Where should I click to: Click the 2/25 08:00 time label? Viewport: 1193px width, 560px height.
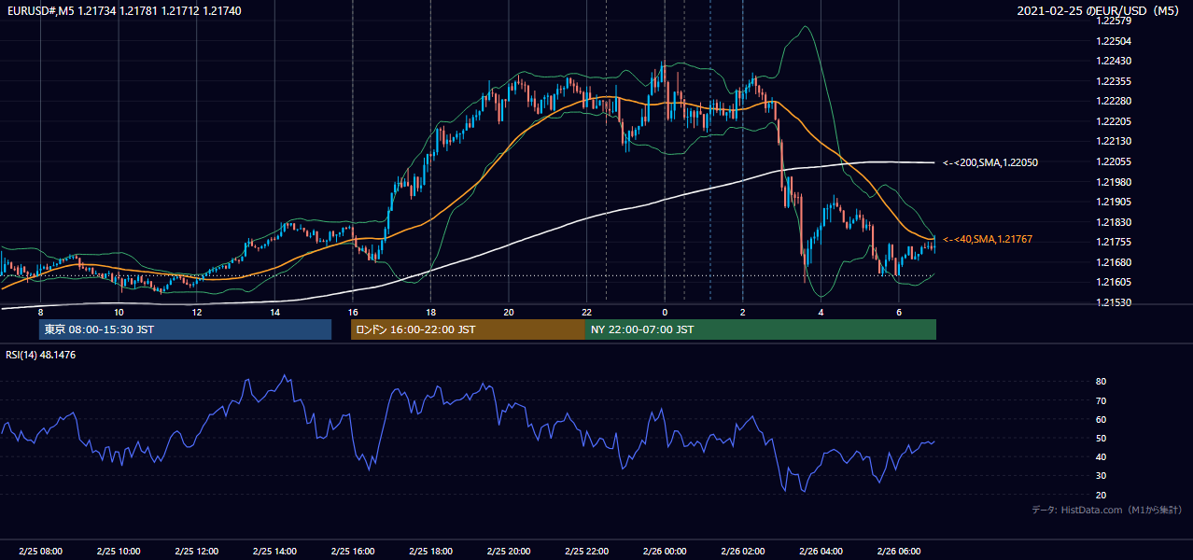40,551
